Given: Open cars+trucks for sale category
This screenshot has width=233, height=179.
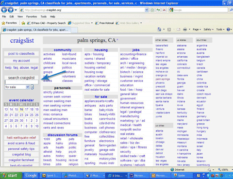Looking at the screenshot, I should pyautogui.click(x=107, y=119).
